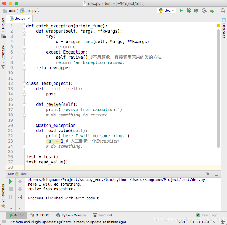227x225 pixels.
Task: Stop the process in Run panel
Action: pyautogui.click(x=11, y=189)
